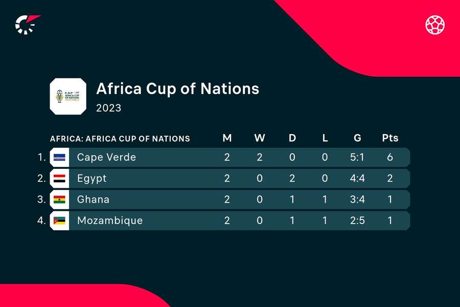Select the Mozambique flag icon
The width and height of the screenshot is (460, 307).
click(59, 221)
